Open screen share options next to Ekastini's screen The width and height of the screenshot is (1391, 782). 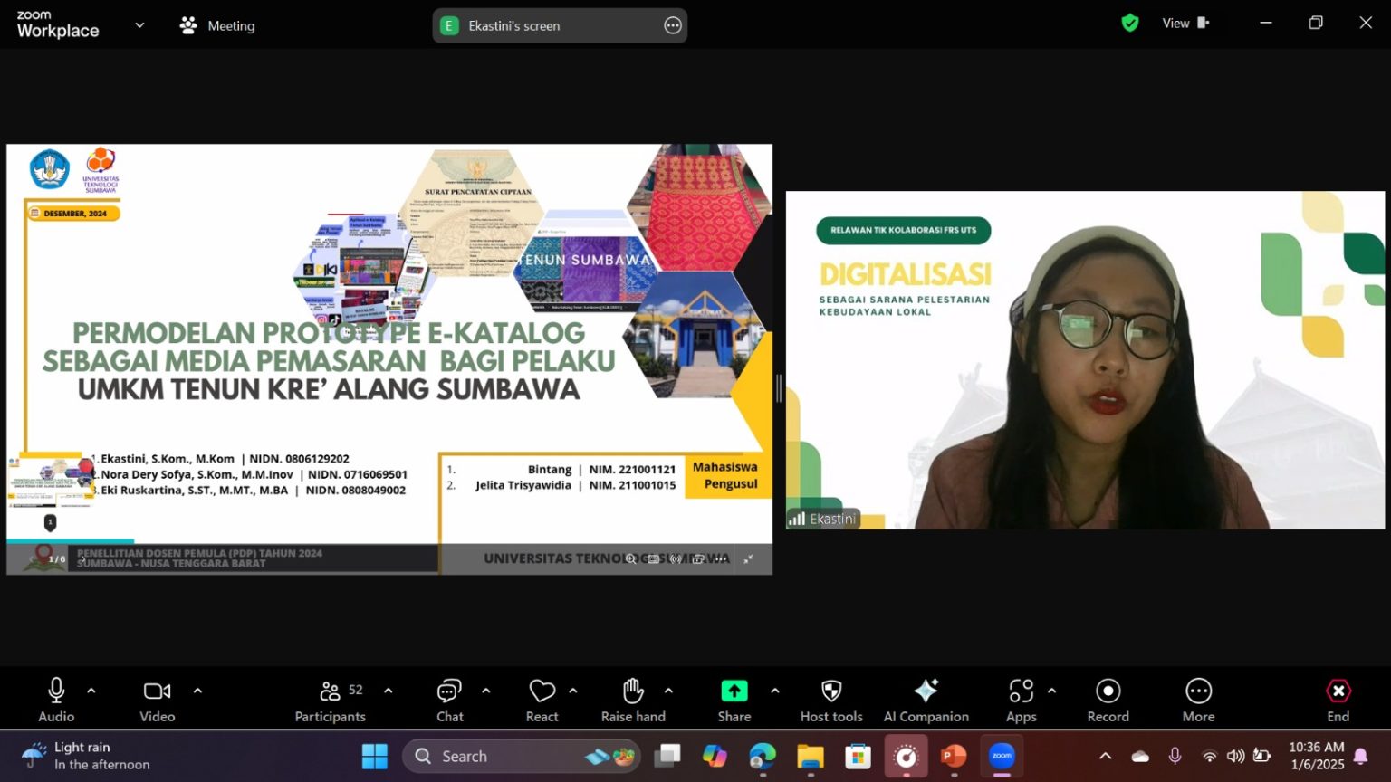pyautogui.click(x=673, y=25)
